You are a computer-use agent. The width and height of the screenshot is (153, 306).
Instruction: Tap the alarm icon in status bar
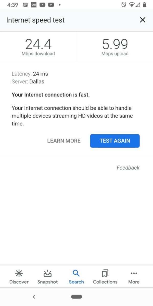tap(124, 5)
